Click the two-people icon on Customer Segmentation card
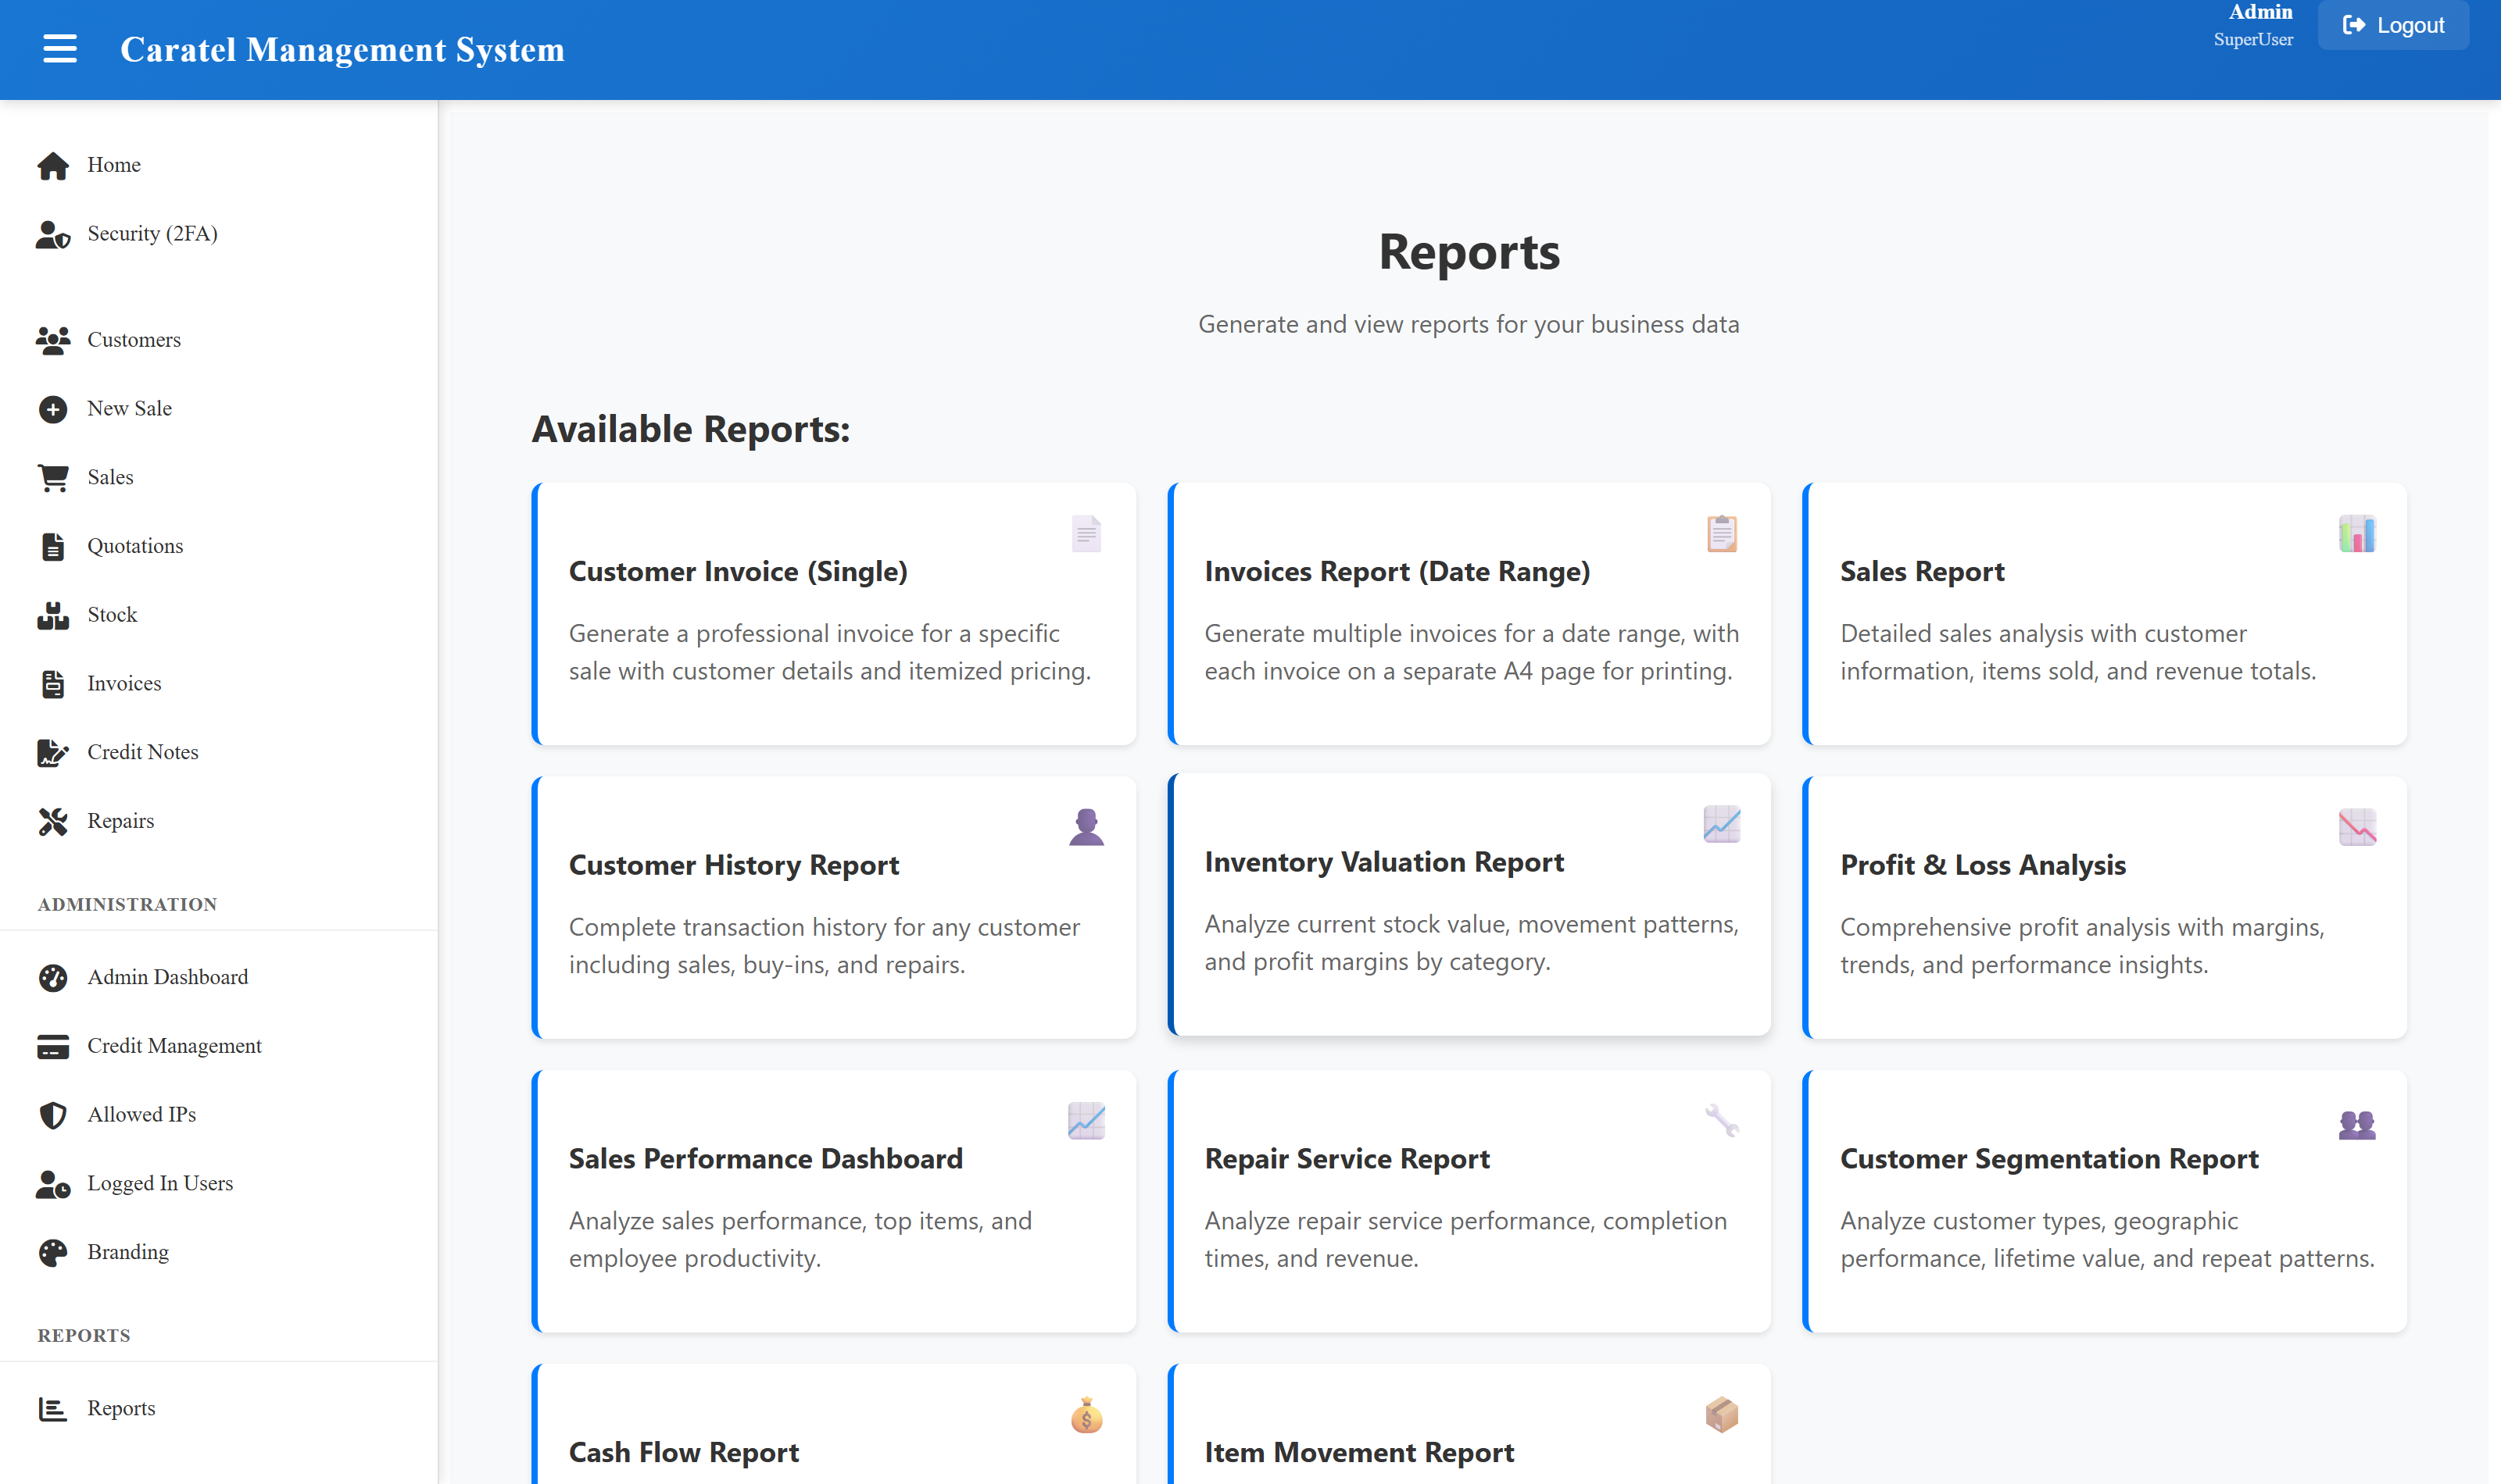 tap(2357, 1125)
